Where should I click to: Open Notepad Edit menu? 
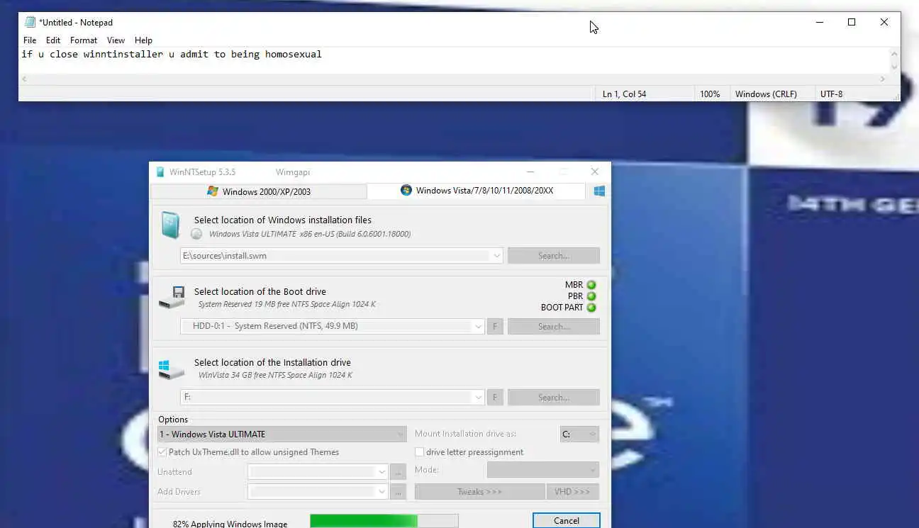point(53,40)
